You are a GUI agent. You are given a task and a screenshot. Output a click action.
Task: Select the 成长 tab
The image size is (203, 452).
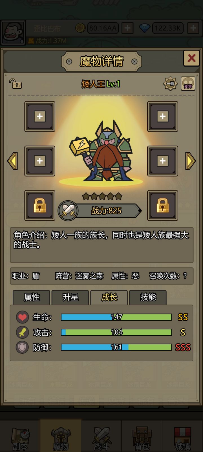pyautogui.click(x=109, y=297)
